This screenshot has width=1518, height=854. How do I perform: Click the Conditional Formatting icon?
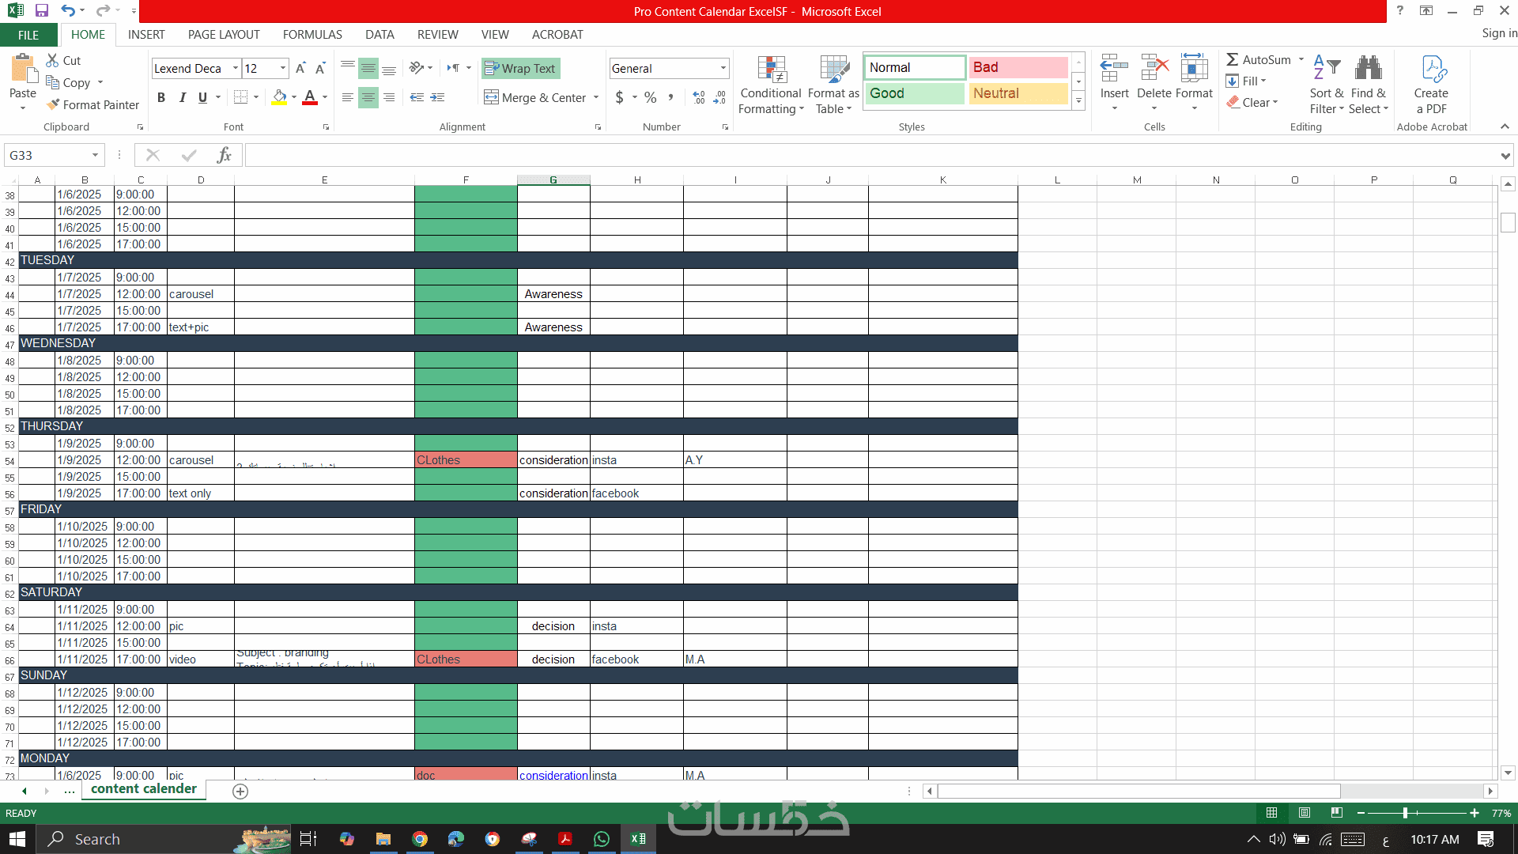point(771,70)
